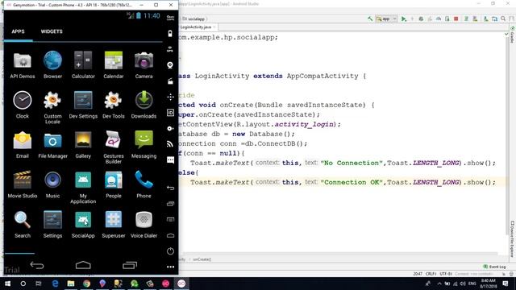Open the Clock app
The image size is (516, 290).
(23, 105)
